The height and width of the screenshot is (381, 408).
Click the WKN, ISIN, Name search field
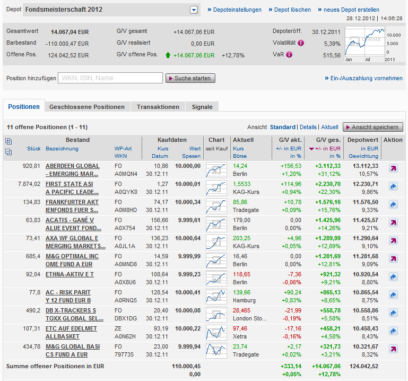coord(110,78)
